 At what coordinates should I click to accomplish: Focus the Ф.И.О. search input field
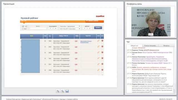pos(38,28)
